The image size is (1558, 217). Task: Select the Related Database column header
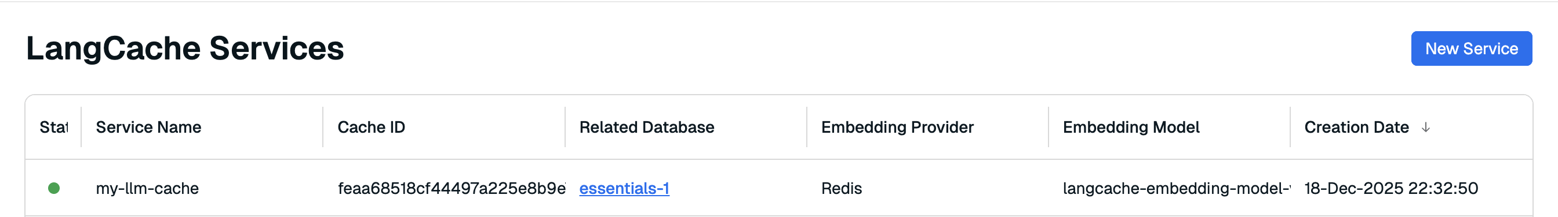(646, 127)
